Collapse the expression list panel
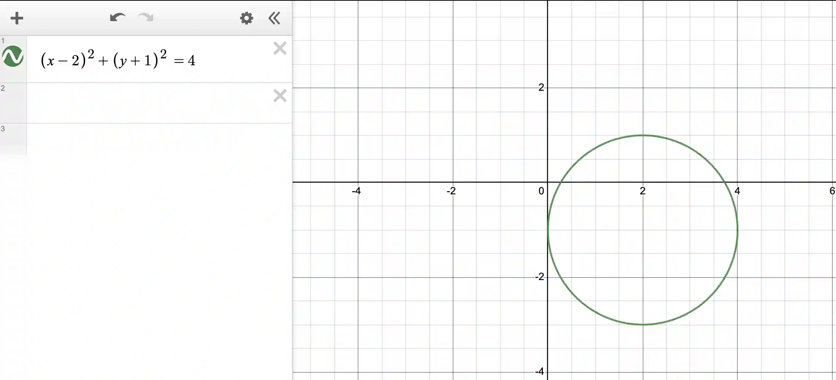The width and height of the screenshot is (836, 380). (274, 18)
